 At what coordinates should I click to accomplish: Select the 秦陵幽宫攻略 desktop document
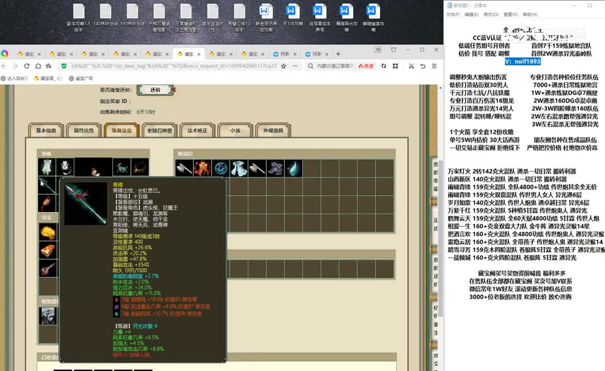373,18
